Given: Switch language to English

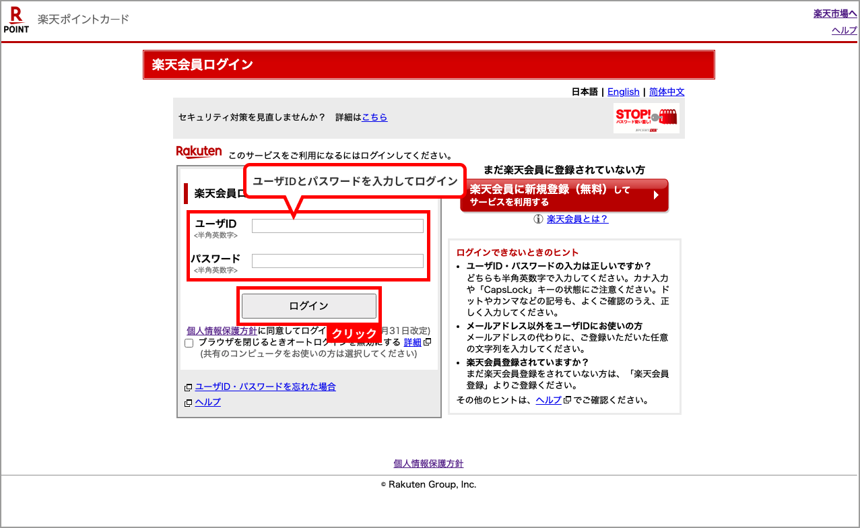Looking at the screenshot, I should [624, 92].
